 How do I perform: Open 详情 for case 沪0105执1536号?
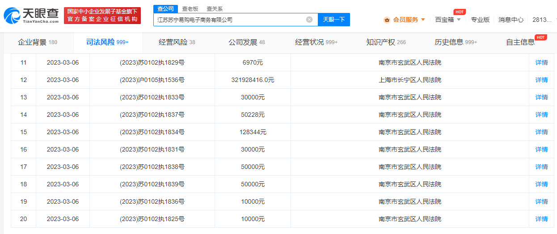tap(541, 80)
